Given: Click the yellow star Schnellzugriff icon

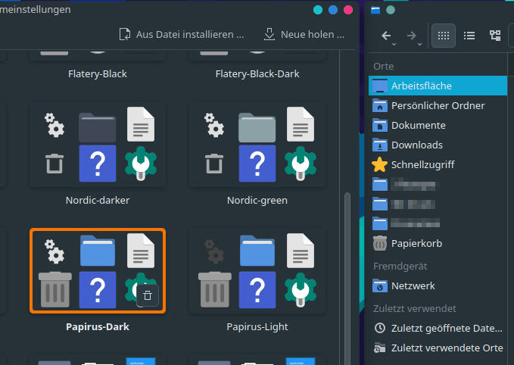Looking at the screenshot, I should (379, 164).
